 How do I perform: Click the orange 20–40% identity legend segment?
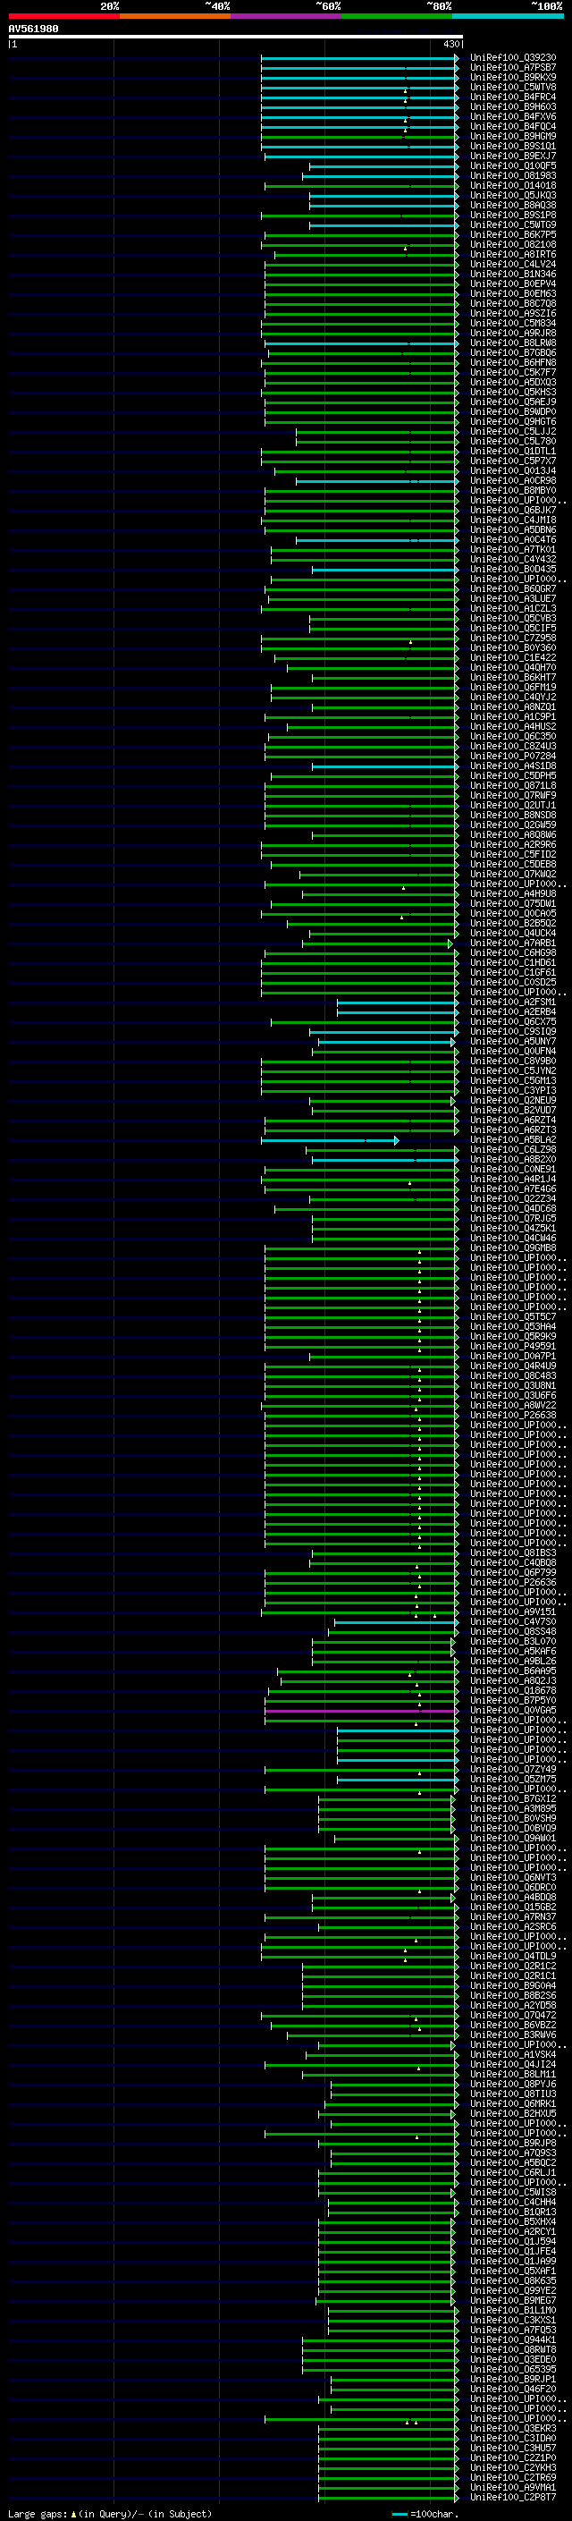pyautogui.click(x=175, y=16)
